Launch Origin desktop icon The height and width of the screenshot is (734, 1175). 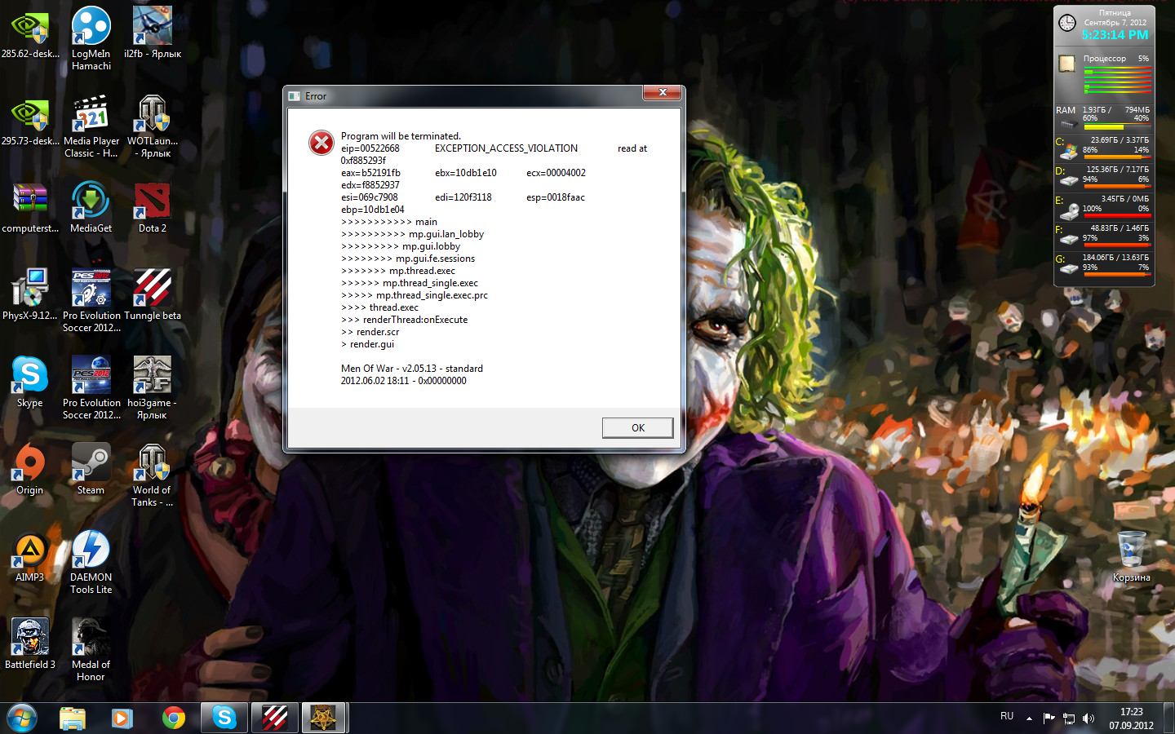click(x=30, y=470)
